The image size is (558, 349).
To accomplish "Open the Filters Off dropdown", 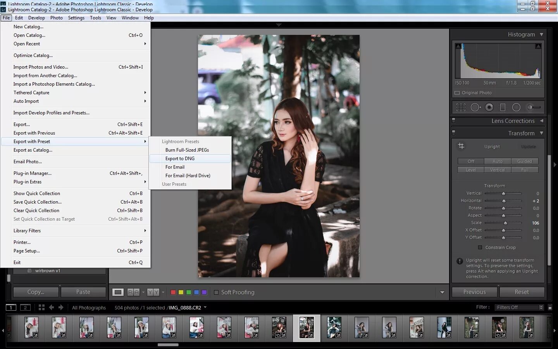I will point(519,308).
